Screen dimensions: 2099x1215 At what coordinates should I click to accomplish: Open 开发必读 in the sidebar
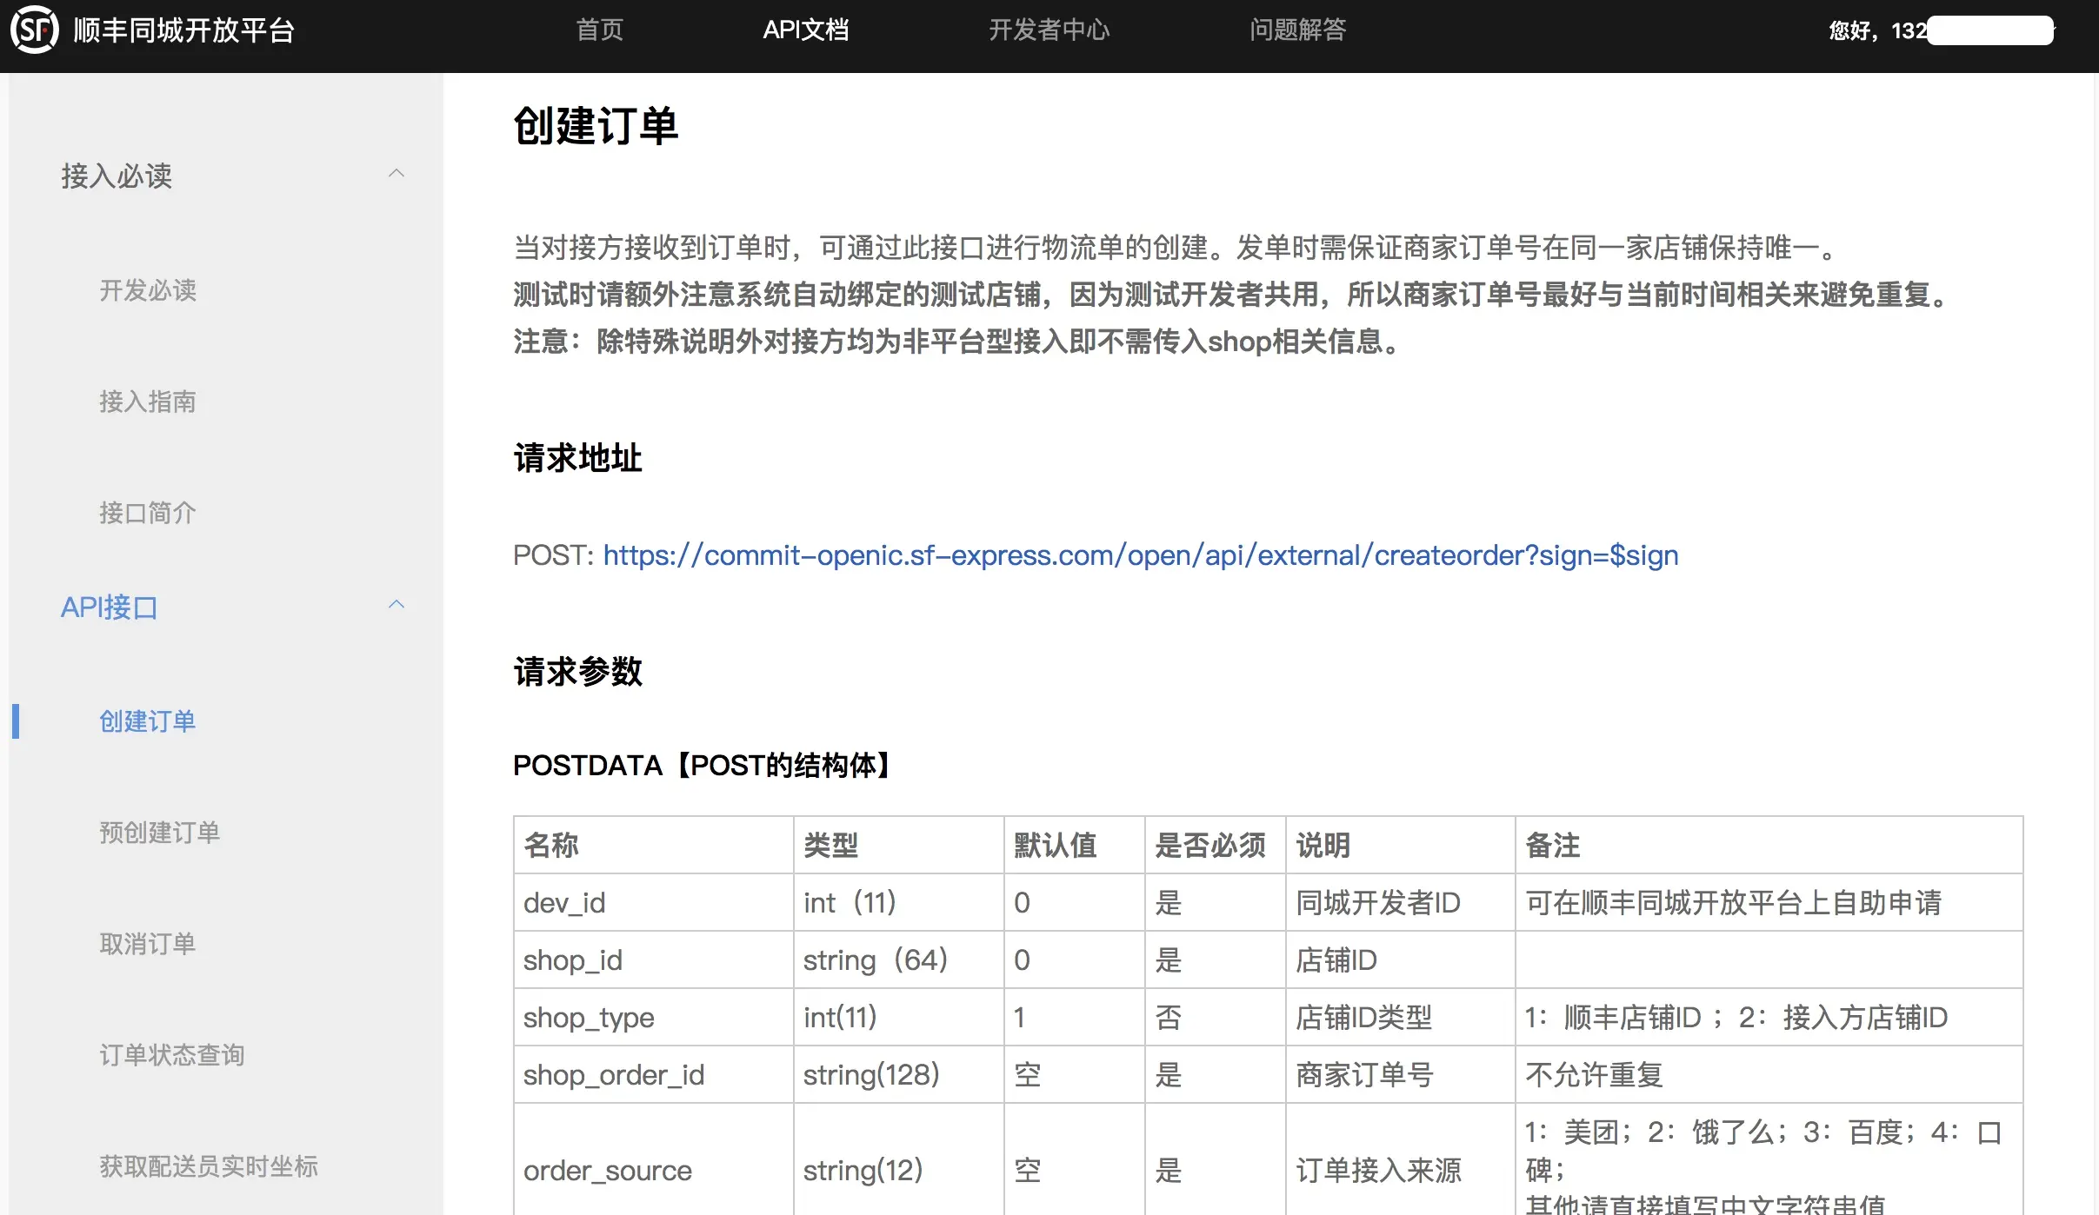[148, 290]
